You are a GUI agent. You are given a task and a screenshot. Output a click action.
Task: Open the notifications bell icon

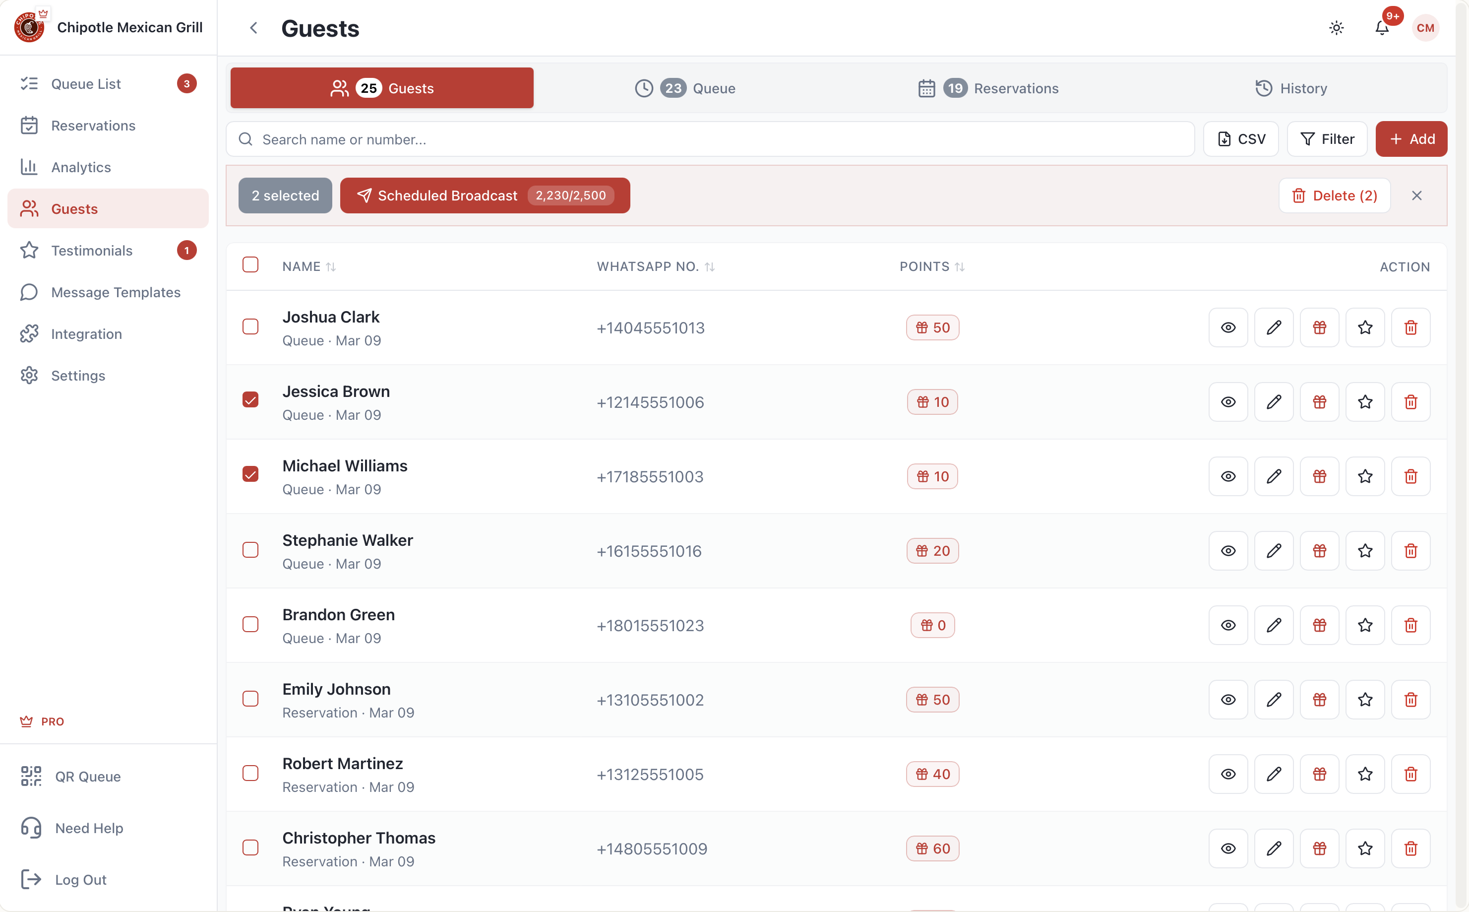1382,28
